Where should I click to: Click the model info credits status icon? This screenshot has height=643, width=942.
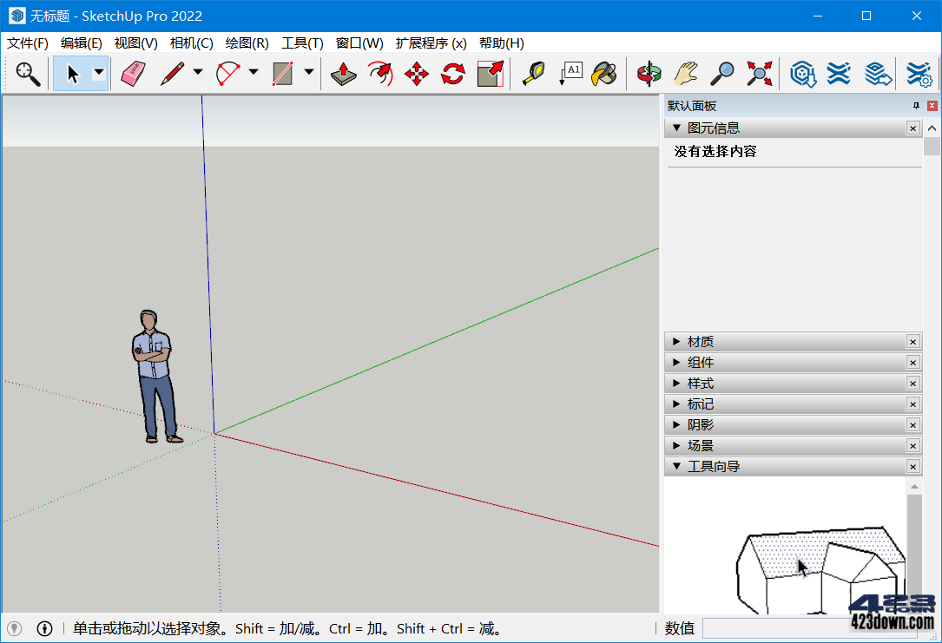(44, 628)
